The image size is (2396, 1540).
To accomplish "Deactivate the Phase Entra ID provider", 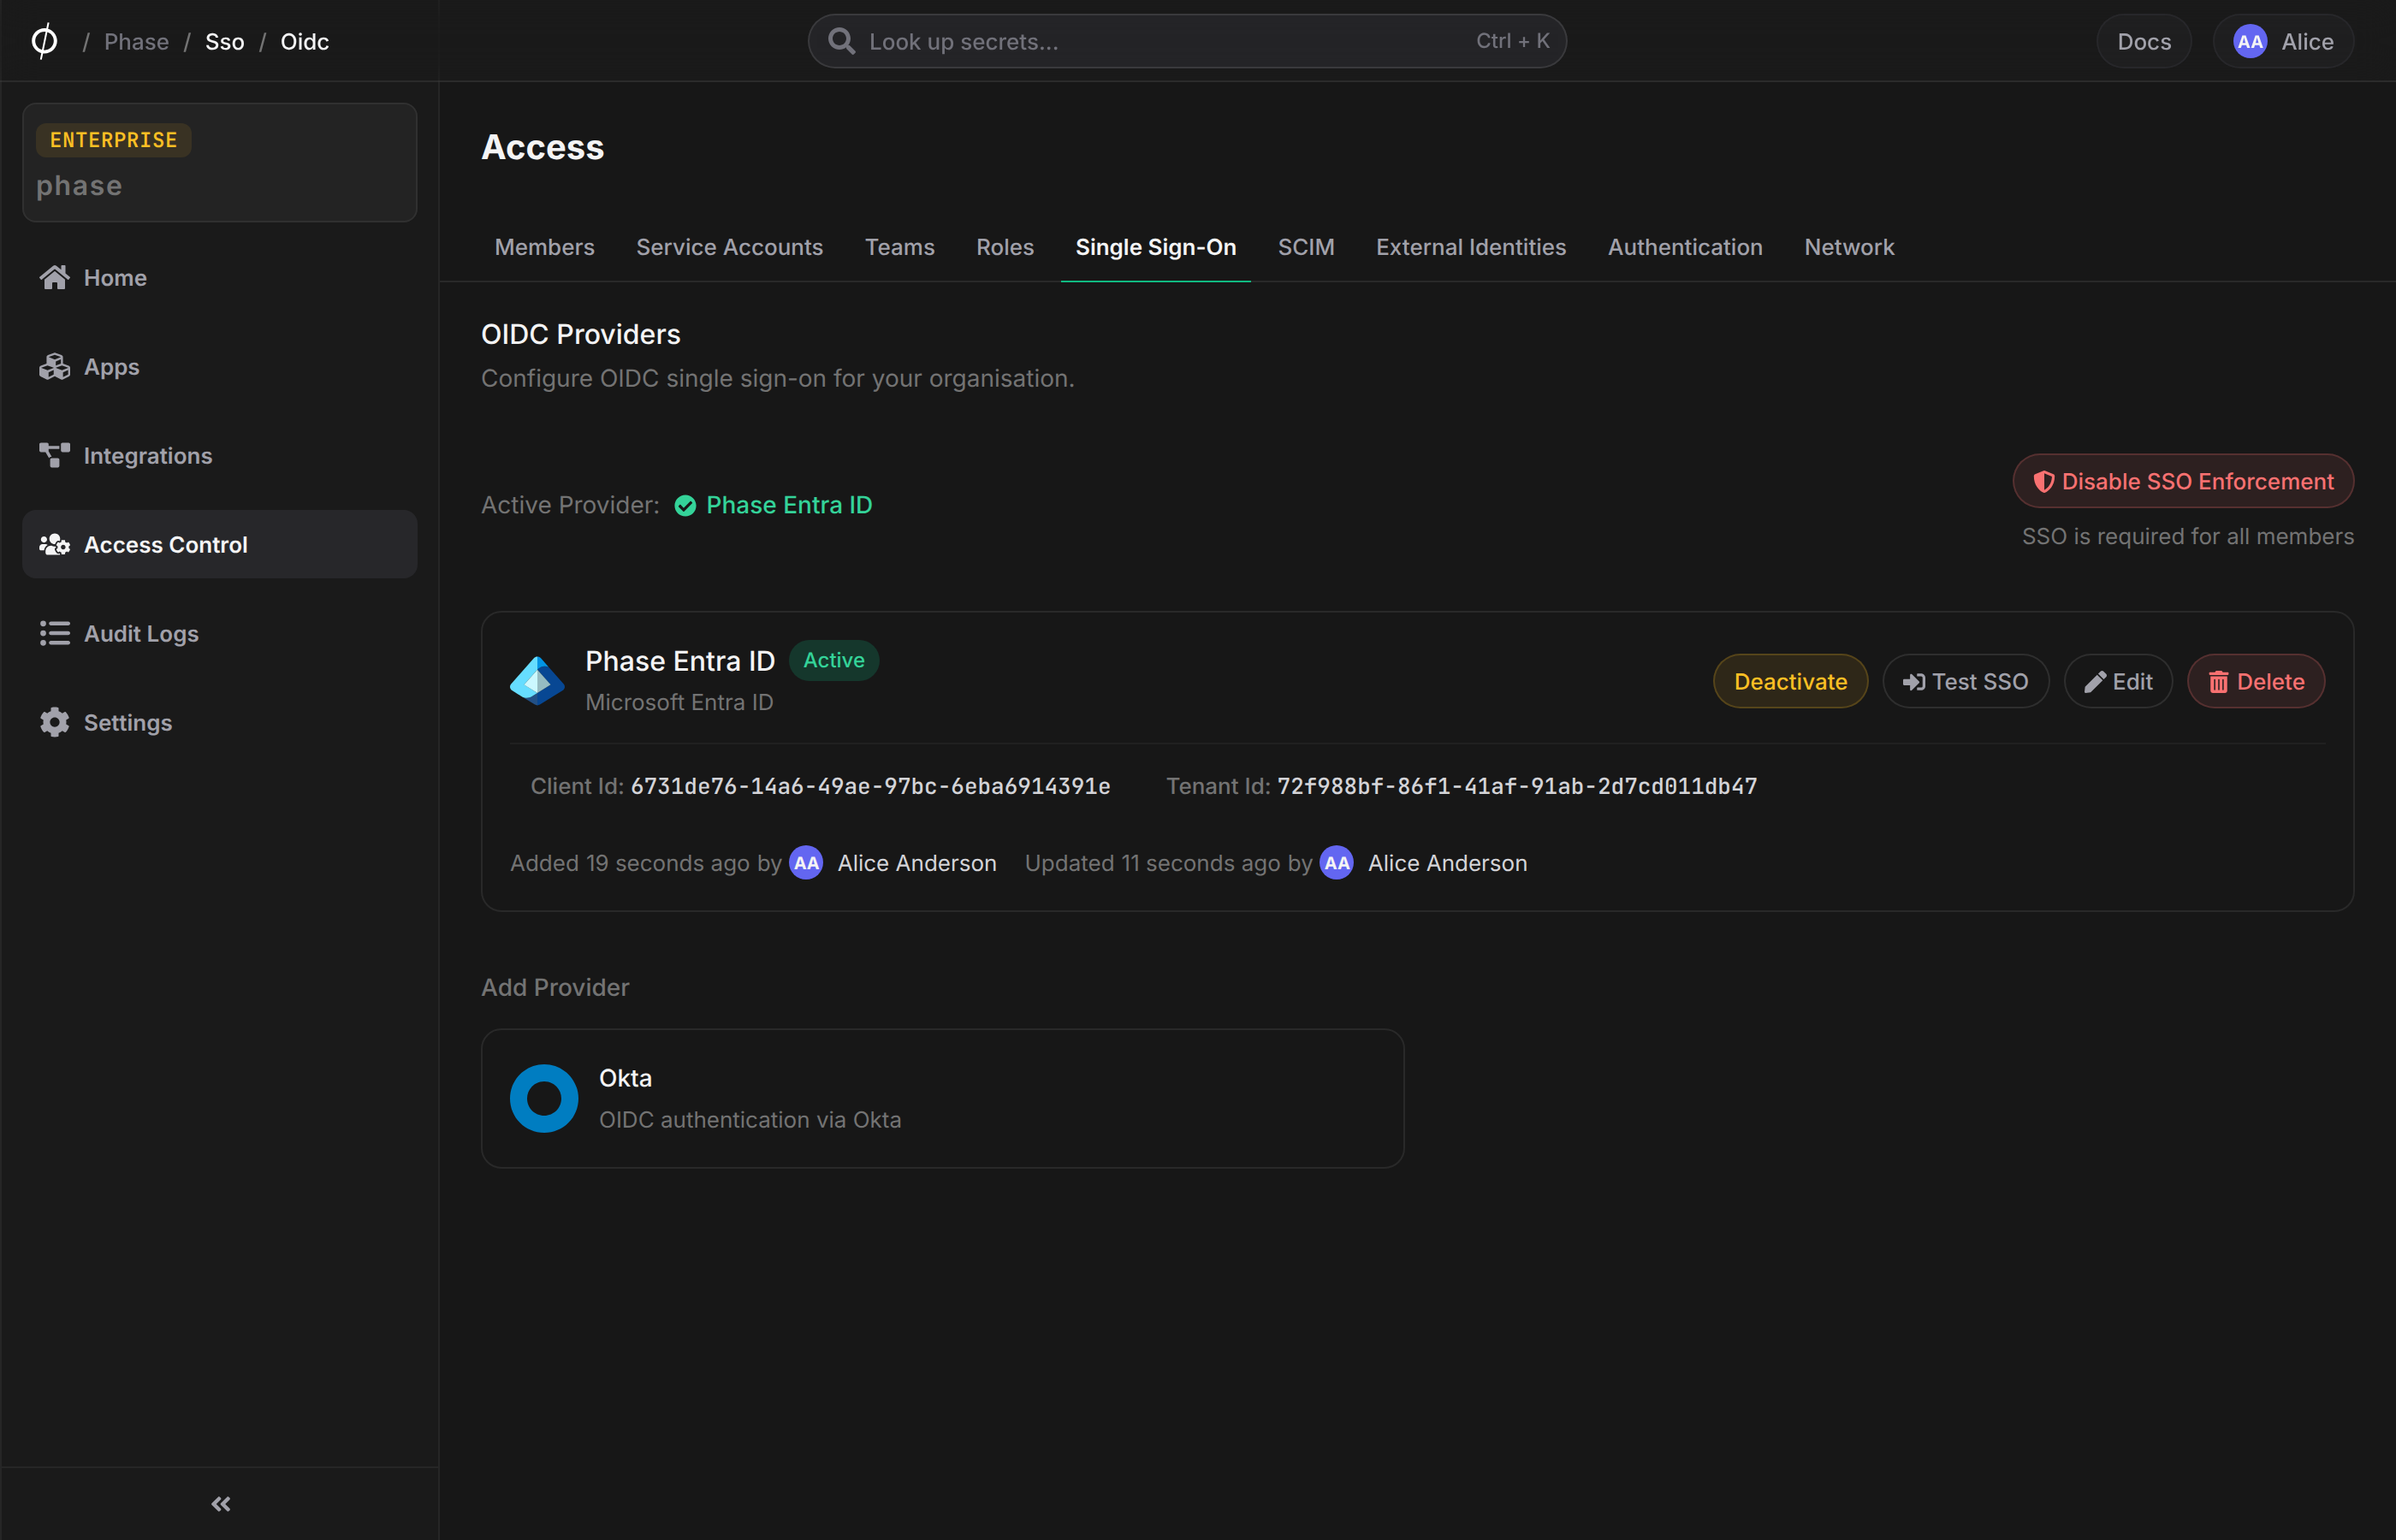I will click(1790, 681).
